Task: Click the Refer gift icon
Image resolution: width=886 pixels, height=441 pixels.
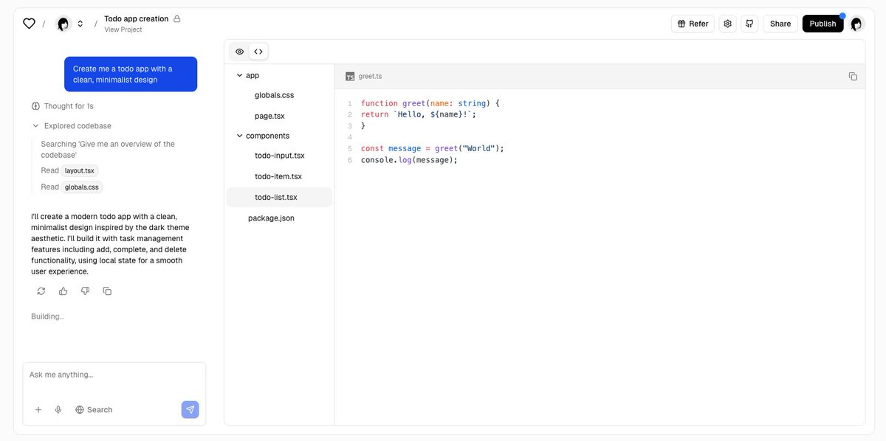Action: tap(681, 23)
